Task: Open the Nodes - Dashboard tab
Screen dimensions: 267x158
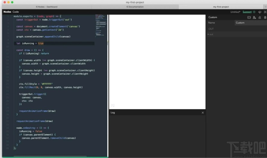Action: pos(47,7)
